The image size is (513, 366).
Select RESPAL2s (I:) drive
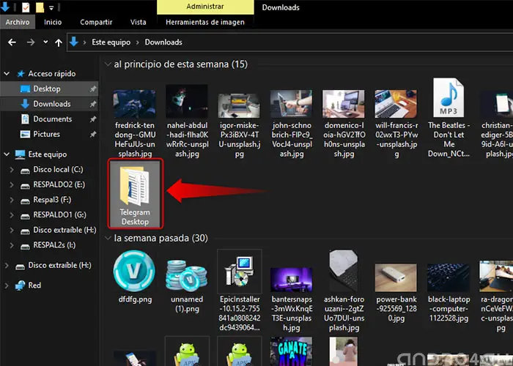54,245
